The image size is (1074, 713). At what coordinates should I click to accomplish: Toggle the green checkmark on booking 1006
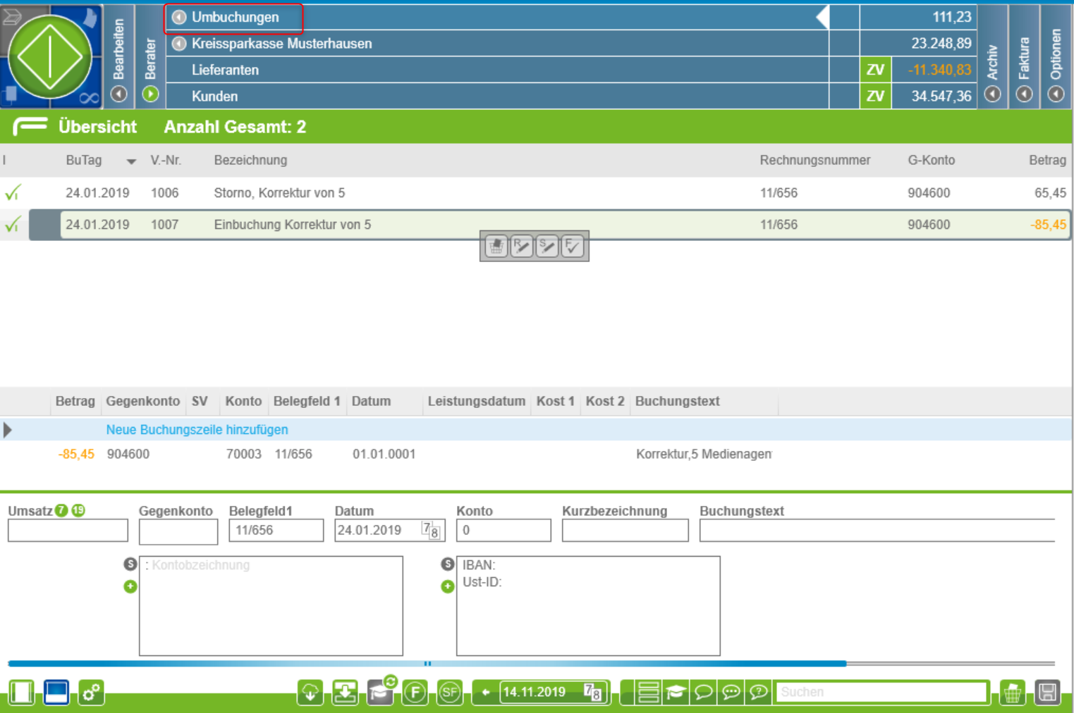pos(12,192)
